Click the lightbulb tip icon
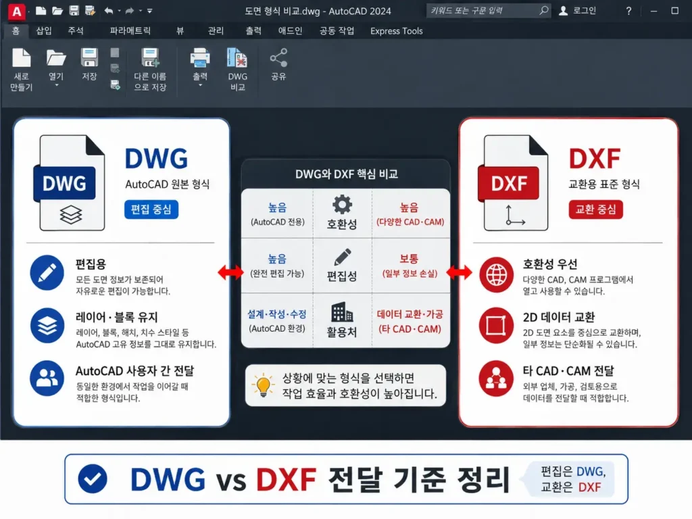 point(263,385)
